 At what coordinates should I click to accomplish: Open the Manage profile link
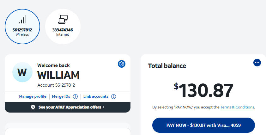pyautogui.click(x=33, y=96)
